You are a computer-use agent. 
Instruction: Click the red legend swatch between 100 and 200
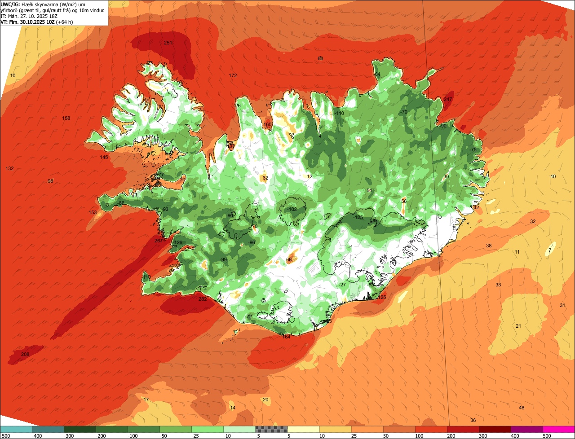click(431, 429)
